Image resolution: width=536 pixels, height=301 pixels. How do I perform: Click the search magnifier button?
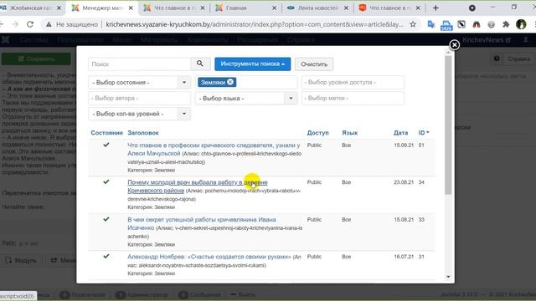[199, 64]
